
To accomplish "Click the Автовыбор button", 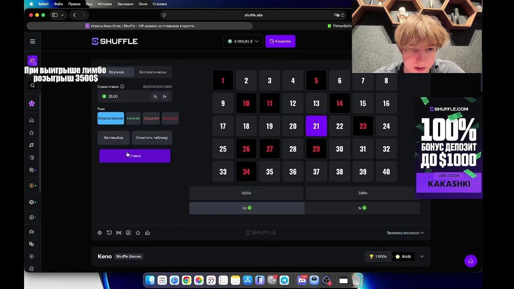I will 114,138.
